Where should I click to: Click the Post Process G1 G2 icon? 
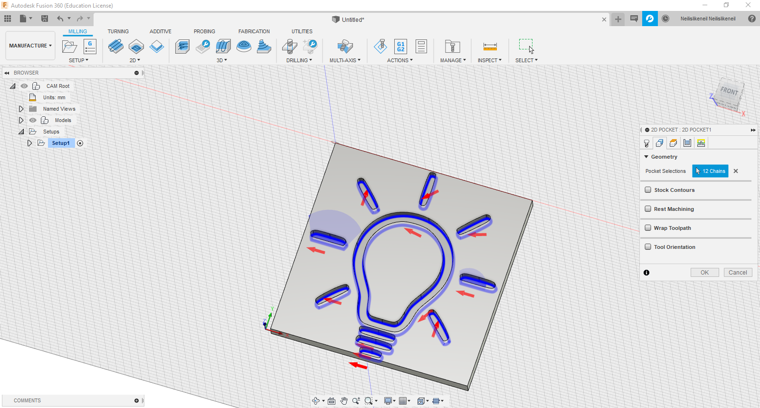coord(401,47)
